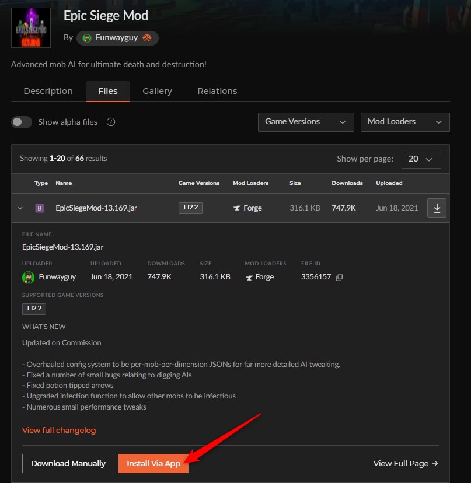The image size is (471, 483).
Task: Open the Gallery tab
Action: [x=157, y=91]
